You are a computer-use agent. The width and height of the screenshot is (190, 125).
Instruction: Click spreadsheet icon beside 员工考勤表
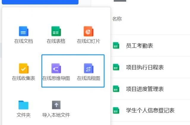[116, 46]
